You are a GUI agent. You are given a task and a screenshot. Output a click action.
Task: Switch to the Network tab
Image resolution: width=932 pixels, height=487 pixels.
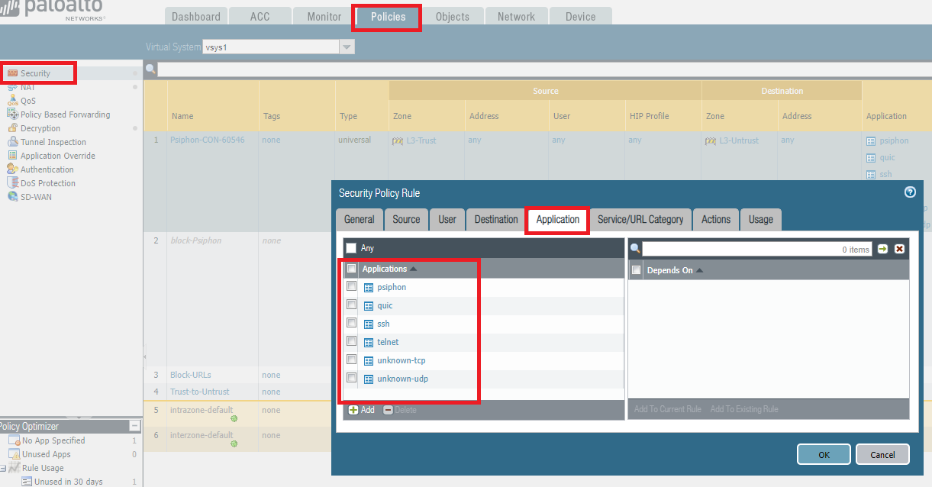tap(517, 16)
